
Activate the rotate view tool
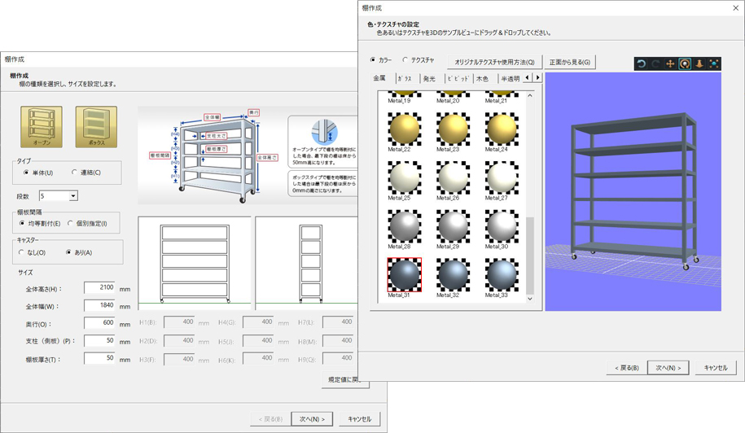(685, 63)
